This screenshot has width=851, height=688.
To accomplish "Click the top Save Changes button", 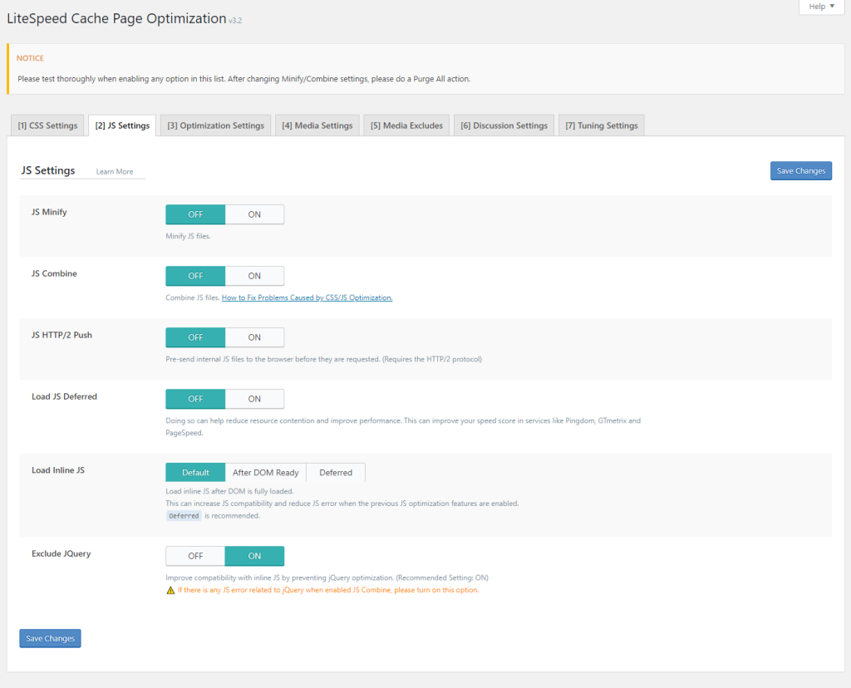I will pyautogui.click(x=800, y=171).
